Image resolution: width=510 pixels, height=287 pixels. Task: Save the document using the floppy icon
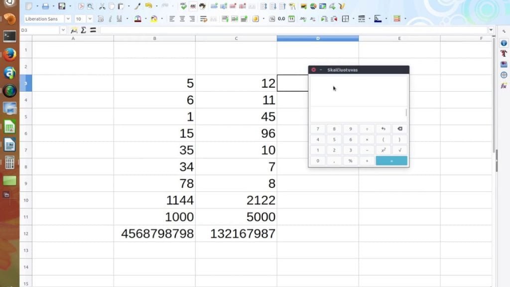61,6
